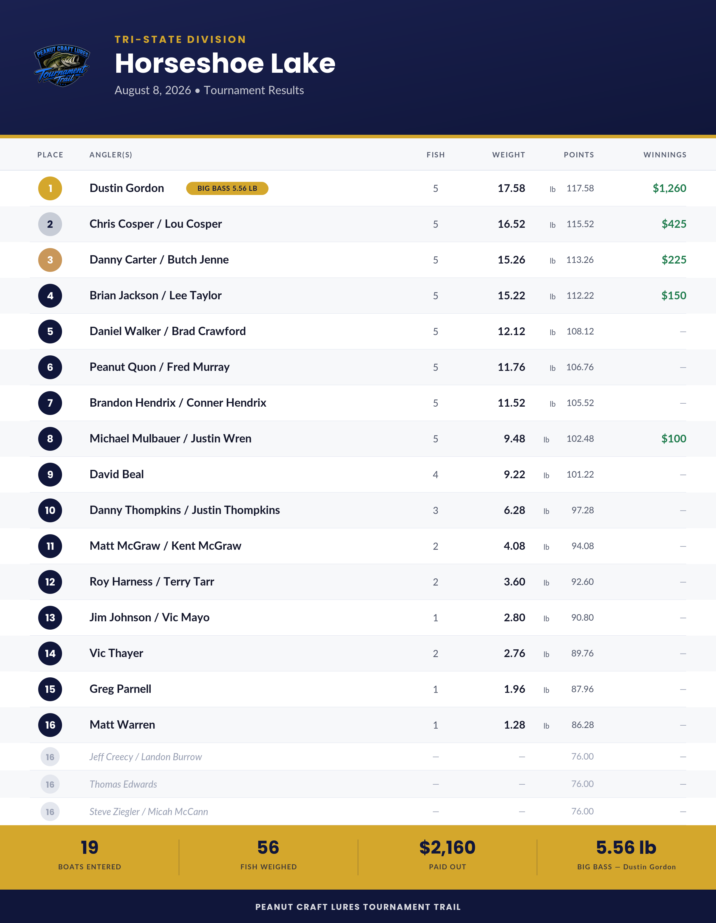Click the Winnings column header
The image size is (716, 923).
click(665, 155)
